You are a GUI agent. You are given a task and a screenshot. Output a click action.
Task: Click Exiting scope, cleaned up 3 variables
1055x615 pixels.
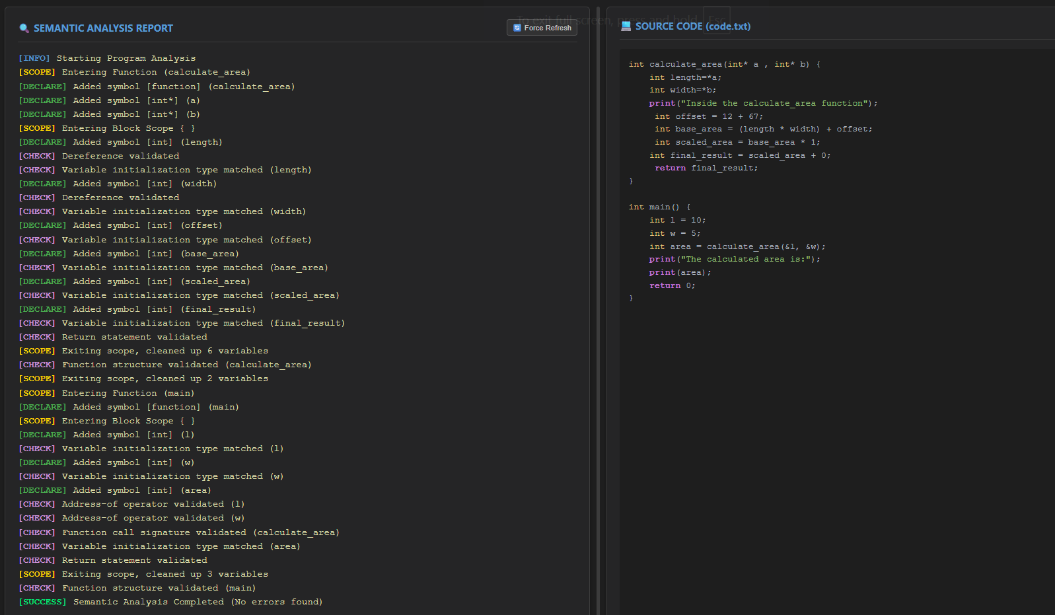[143, 574]
